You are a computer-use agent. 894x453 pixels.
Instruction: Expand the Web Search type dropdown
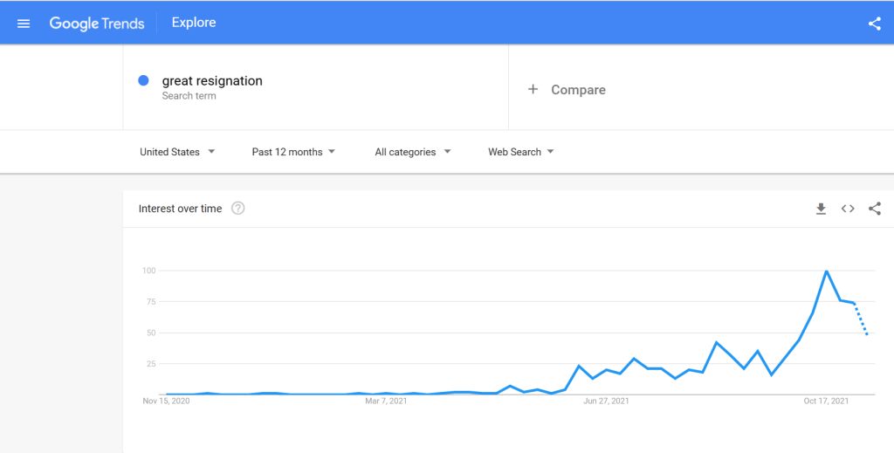coord(521,152)
